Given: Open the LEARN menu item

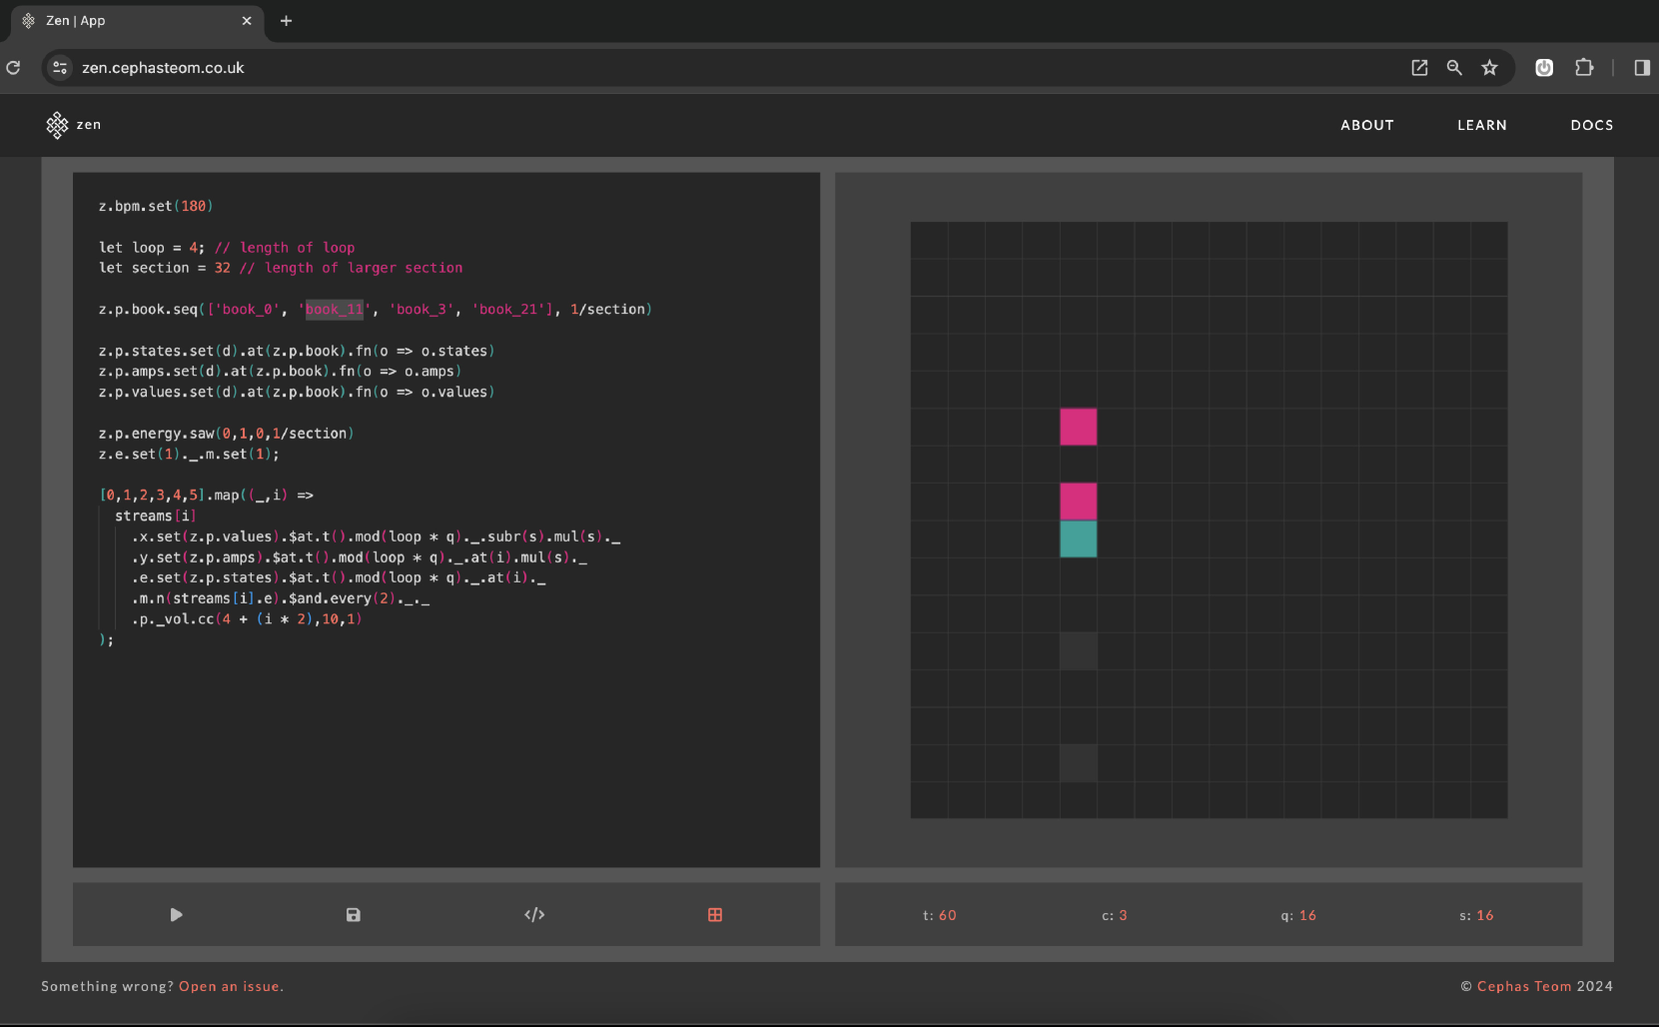Looking at the screenshot, I should (x=1481, y=125).
